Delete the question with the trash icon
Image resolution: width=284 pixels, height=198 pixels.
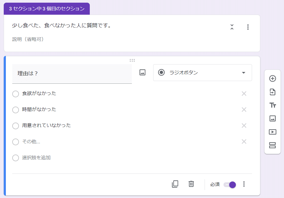(191, 184)
